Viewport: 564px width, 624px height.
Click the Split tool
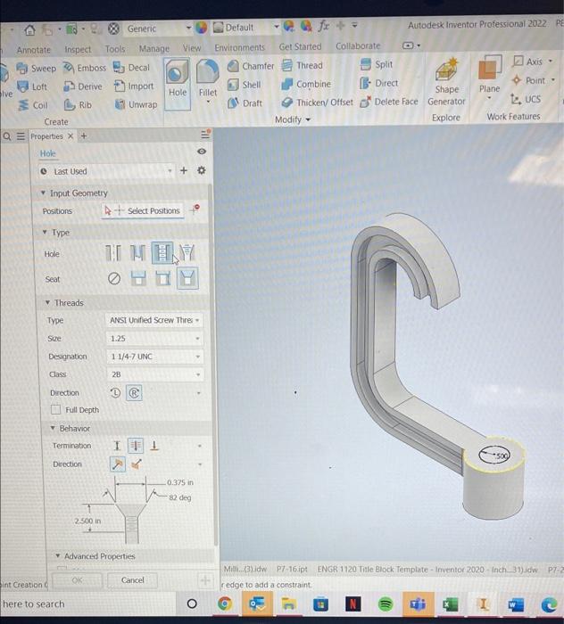point(376,64)
